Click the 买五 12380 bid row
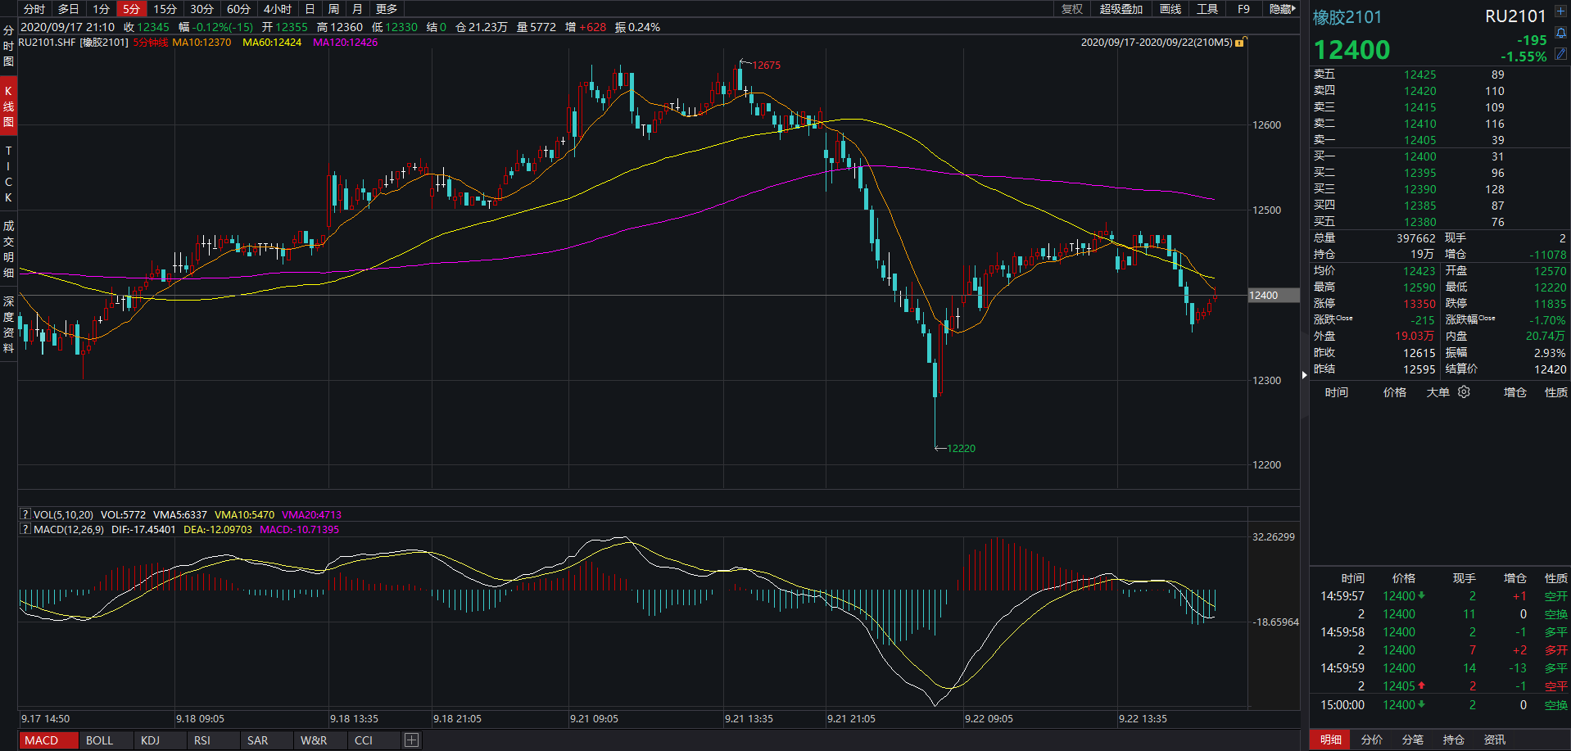The height and width of the screenshot is (751, 1571). click(1439, 222)
